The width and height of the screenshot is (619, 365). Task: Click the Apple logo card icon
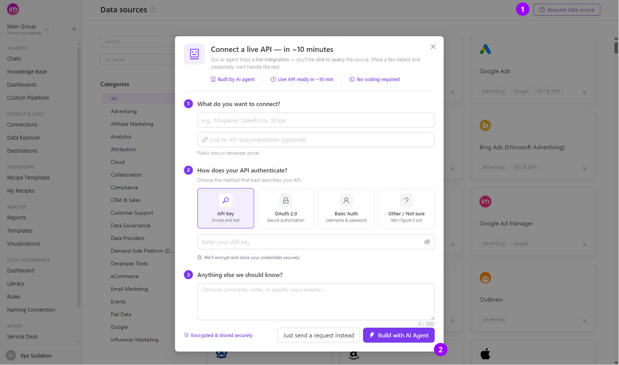485,354
